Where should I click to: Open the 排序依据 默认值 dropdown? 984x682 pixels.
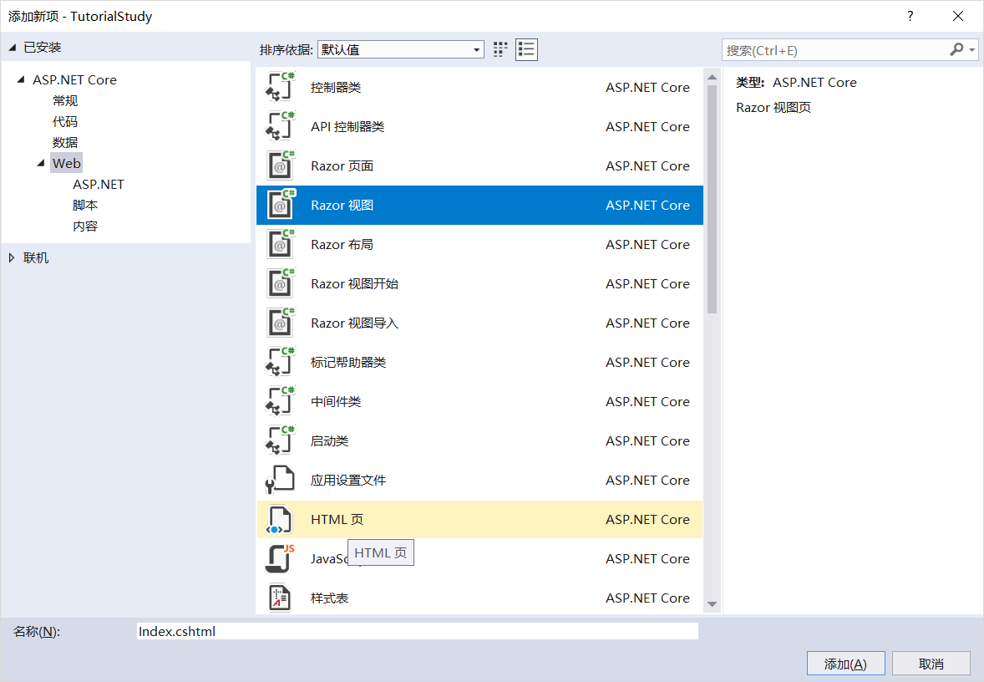401,49
